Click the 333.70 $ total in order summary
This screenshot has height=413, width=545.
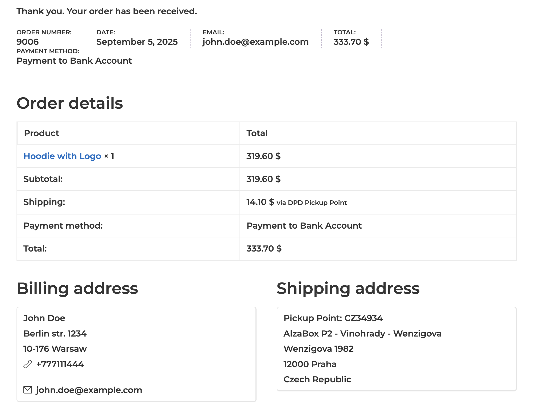click(x=351, y=42)
